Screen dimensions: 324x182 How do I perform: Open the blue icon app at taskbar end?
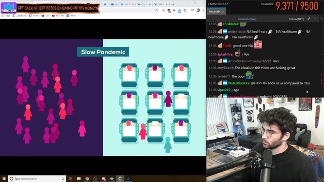point(129,178)
